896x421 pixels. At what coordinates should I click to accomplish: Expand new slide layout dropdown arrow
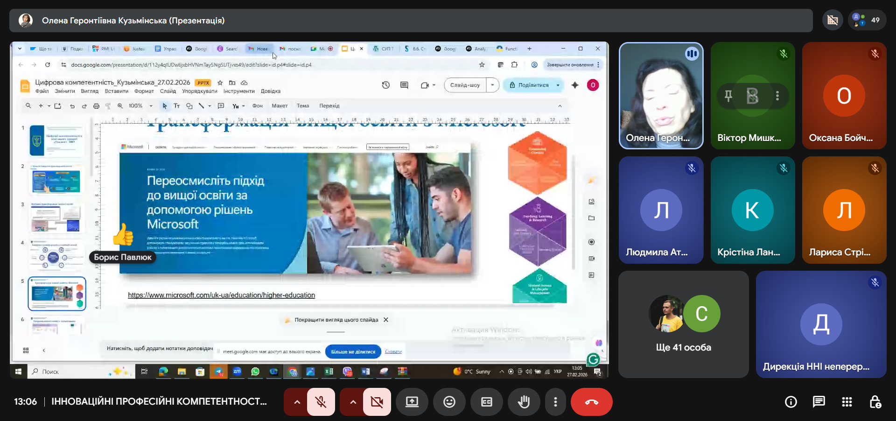(x=49, y=106)
